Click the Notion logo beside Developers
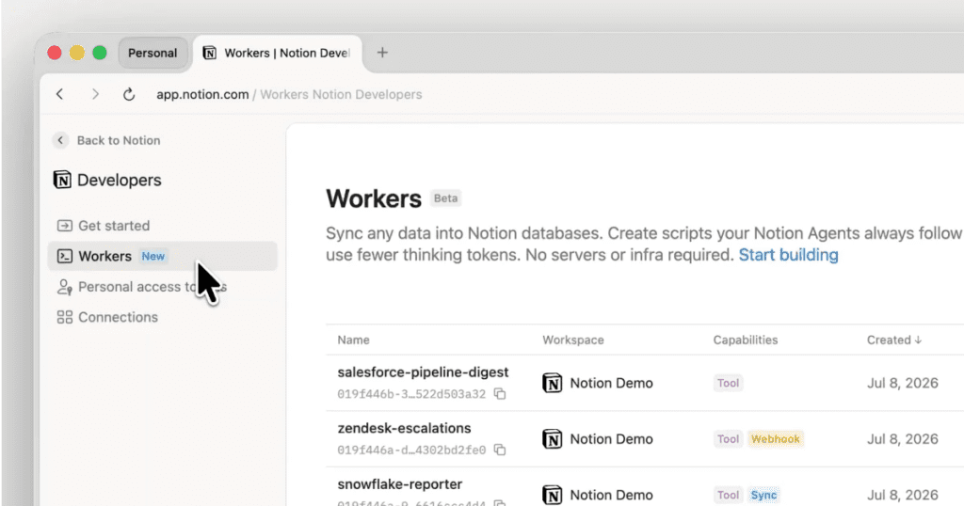The image size is (964, 506). pos(62,180)
